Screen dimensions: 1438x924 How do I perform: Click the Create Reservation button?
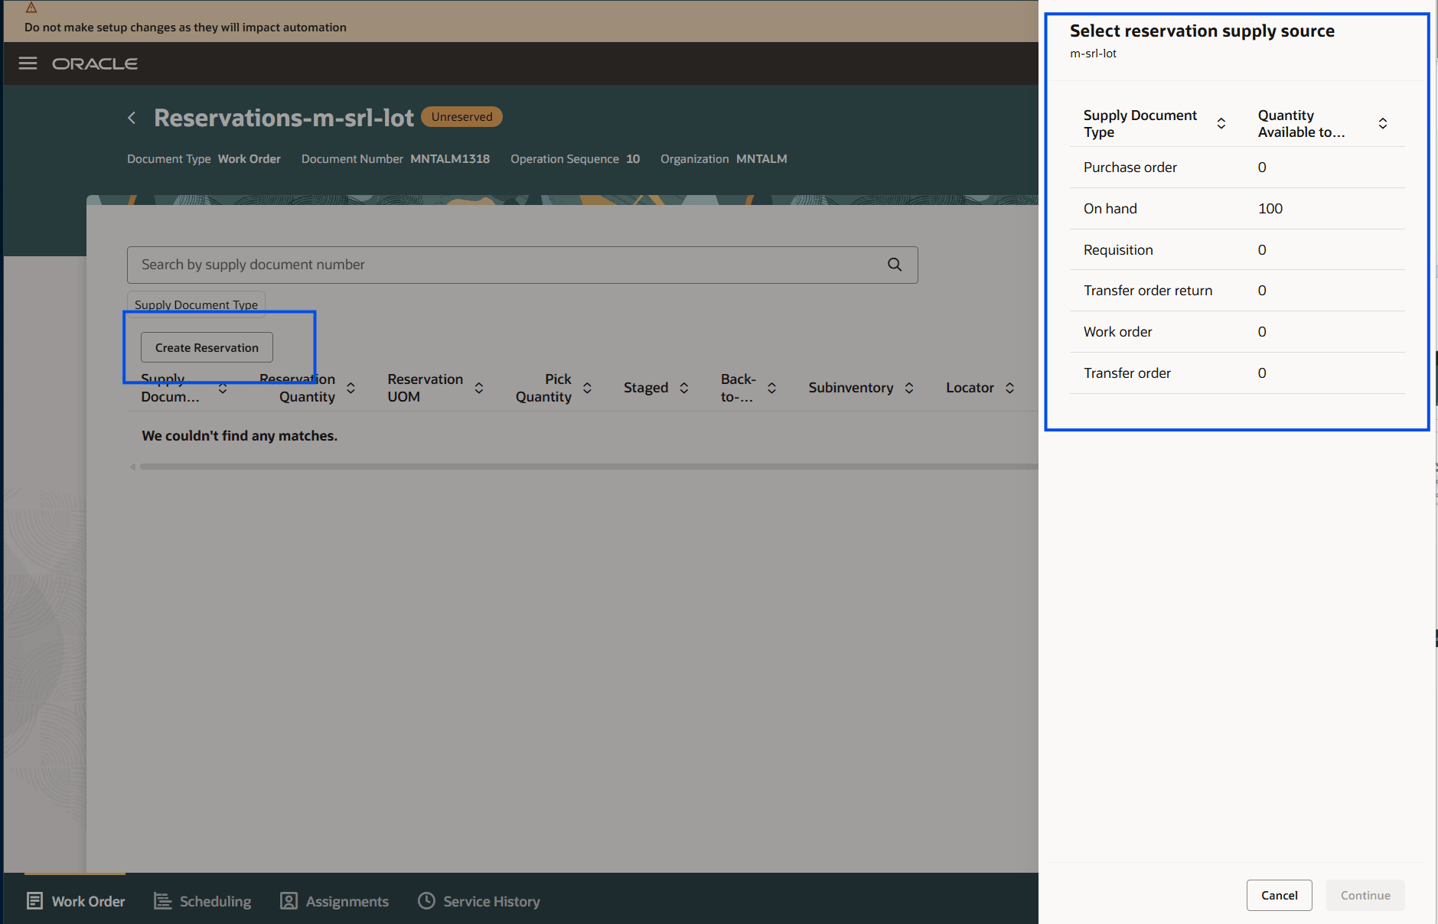pyautogui.click(x=206, y=347)
